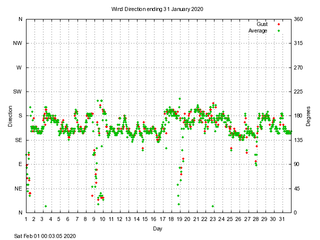This screenshot has width=320, height=240.
Task: Click day '10' on the x-axis
Action: [x=102, y=219]
